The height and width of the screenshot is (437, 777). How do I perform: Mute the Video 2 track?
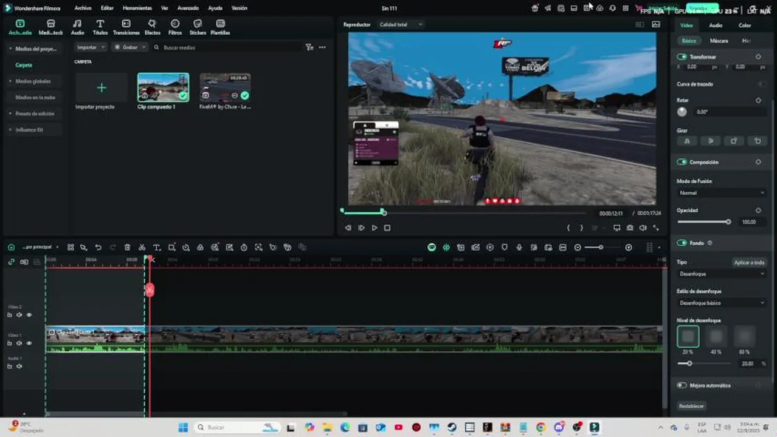point(19,314)
